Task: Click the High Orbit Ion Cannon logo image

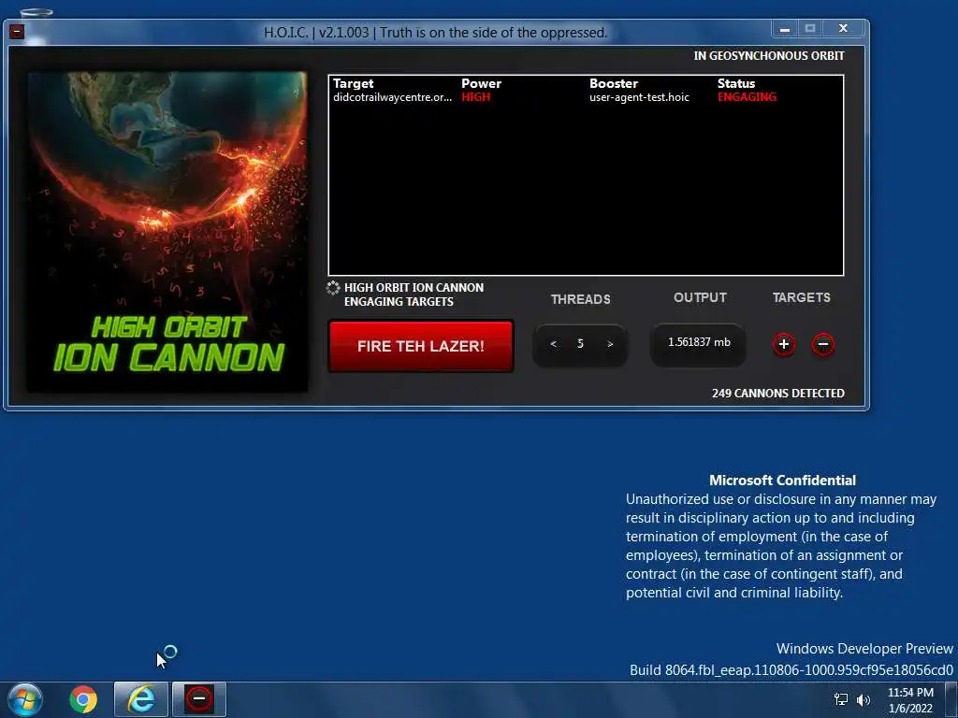Action: 167,232
